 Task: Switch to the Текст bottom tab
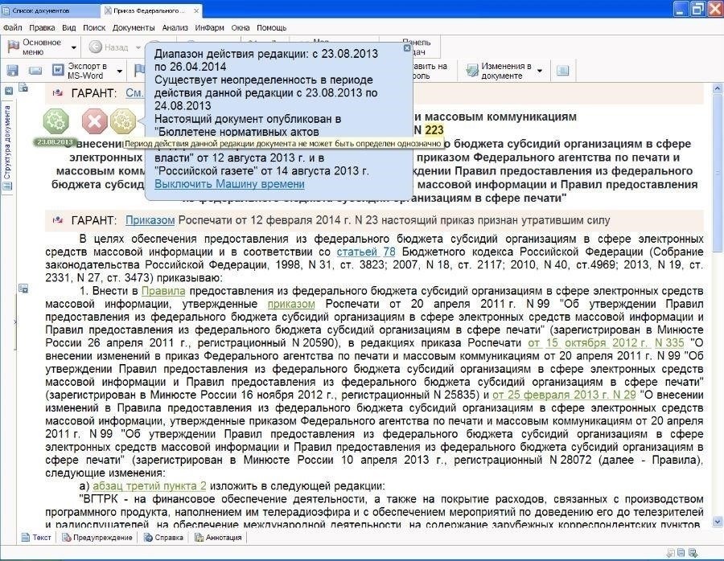pos(37,538)
